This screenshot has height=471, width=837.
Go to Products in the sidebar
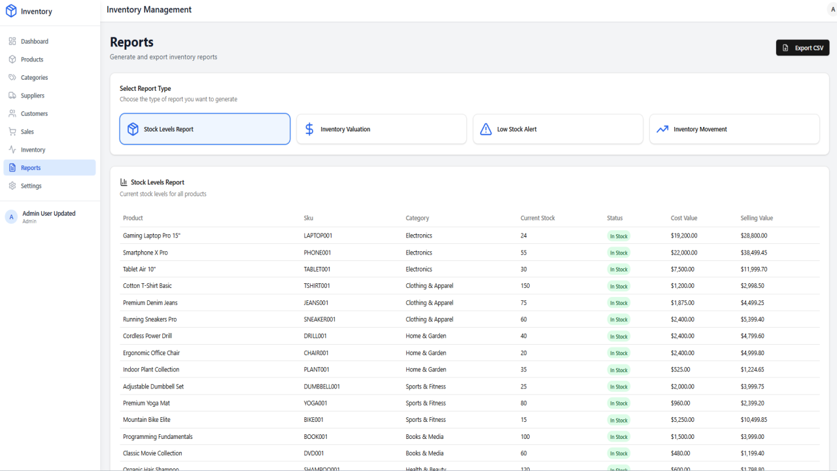pyautogui.click(x=50, y=60)
